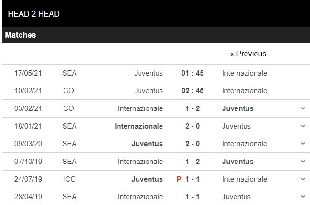Expand the 07/10/19 match row chevron

303,162
